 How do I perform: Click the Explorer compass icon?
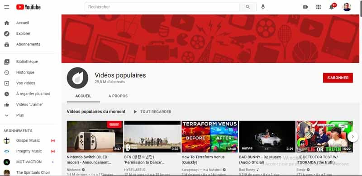tap(7, 34)
